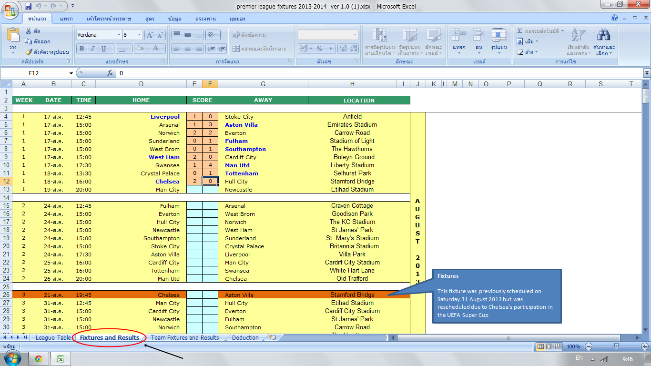This screenshot has height=366, width=651.
Task: Open Conditional Formatting (การจัดรูปแบบตามเงื่อนไข)
Action: [380, 41]
